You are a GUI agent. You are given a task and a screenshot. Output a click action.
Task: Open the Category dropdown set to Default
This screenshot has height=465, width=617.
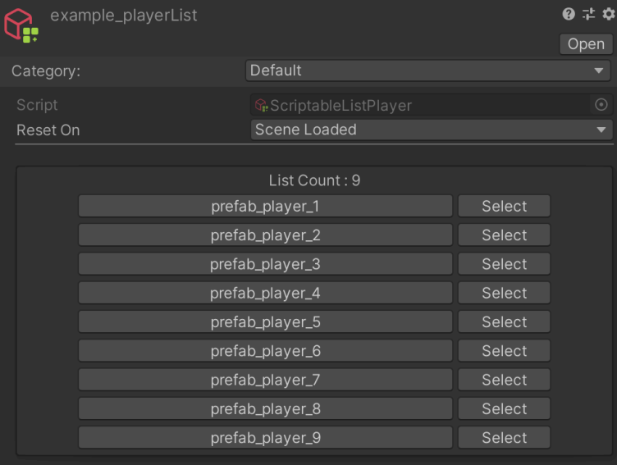tap(428, 71)
